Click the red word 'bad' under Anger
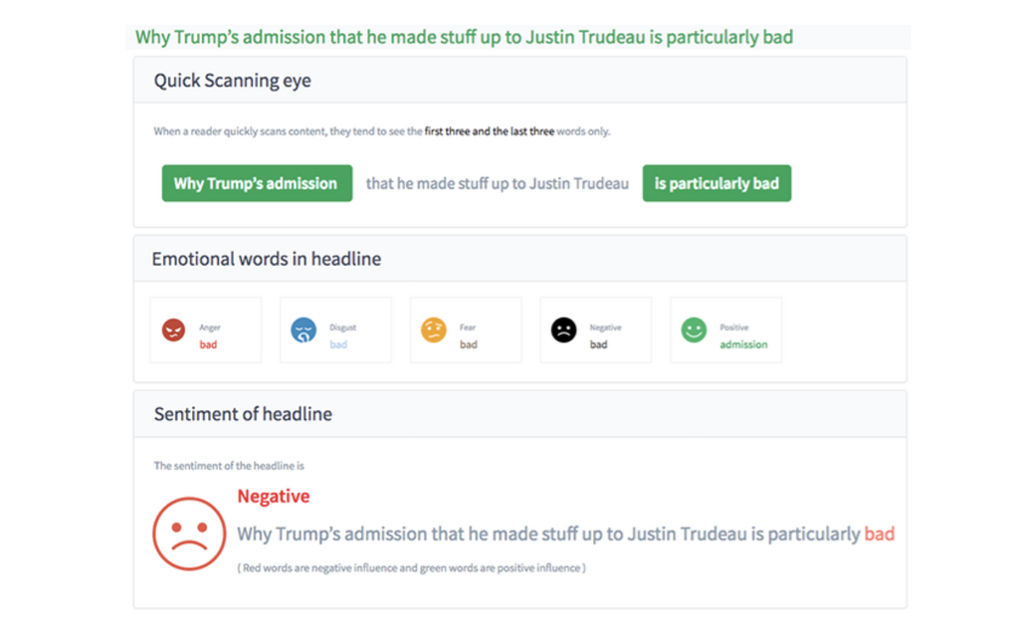This screenshot has height=640, width=1019. [x=208, y=344]
